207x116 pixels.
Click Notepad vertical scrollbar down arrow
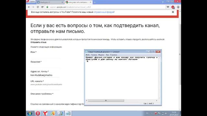[x=159, y=98]
